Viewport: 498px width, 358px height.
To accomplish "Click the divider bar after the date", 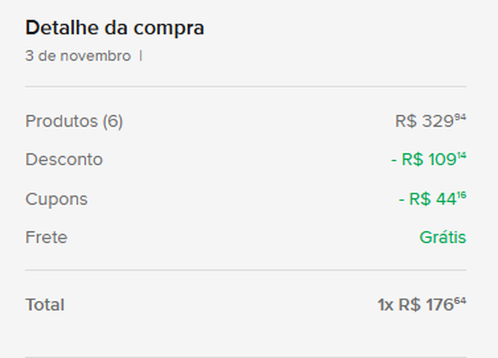I will click(x=141, y=56).
